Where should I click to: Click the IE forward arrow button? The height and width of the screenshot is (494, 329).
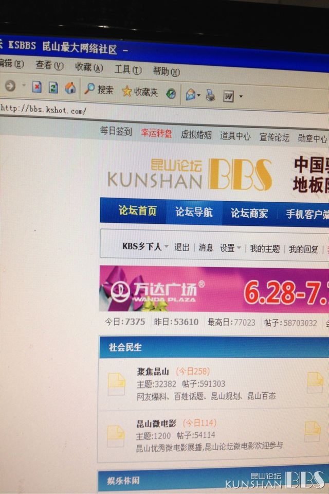click(10, 86)
